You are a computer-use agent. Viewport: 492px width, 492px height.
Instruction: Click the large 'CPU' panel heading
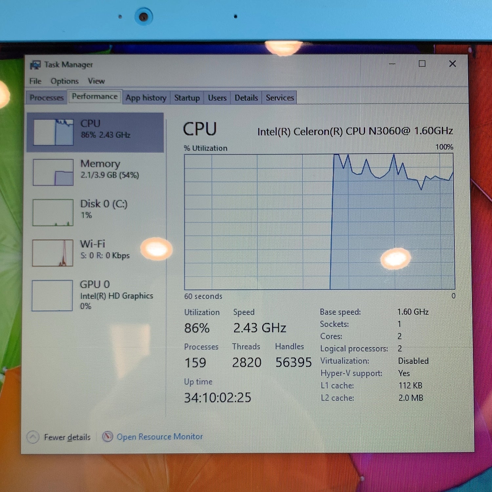pyautogui.click(x=200, y=129)
